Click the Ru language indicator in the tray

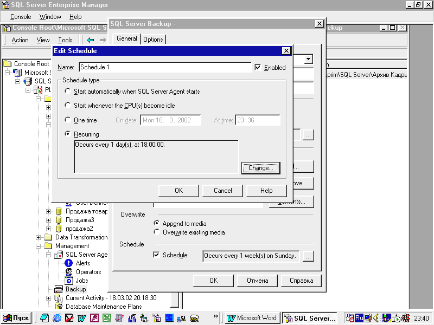[359, 318]
